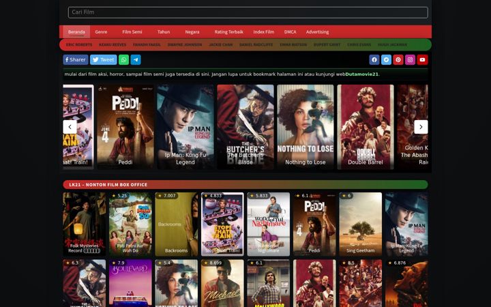The width and height of the screenshot is (491, 307).
Task: Open the Negara menu
Action: [192, 31]
